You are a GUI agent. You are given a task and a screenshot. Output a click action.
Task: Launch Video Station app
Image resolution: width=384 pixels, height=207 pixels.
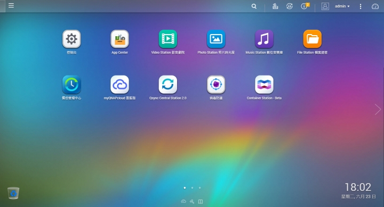[x=168, y=39]
